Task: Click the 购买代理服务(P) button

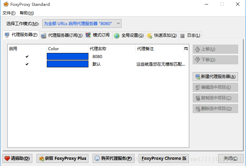Action: [114, 158]
